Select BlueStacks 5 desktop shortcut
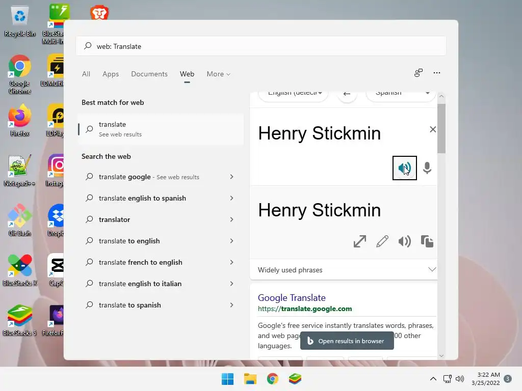522x391 pixels. [x=20, y=320]
